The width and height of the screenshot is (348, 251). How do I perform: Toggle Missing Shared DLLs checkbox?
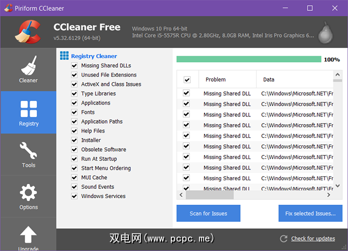coord(74,66)
